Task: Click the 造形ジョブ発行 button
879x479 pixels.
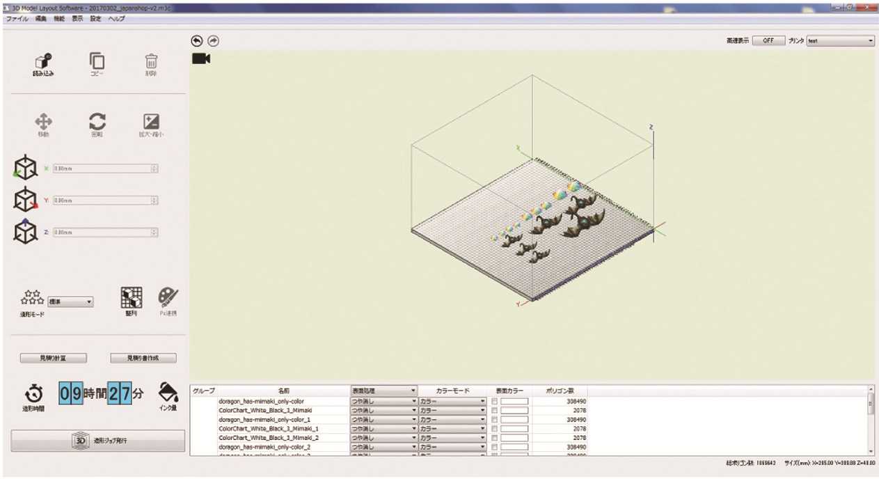Action: [98, 441]
